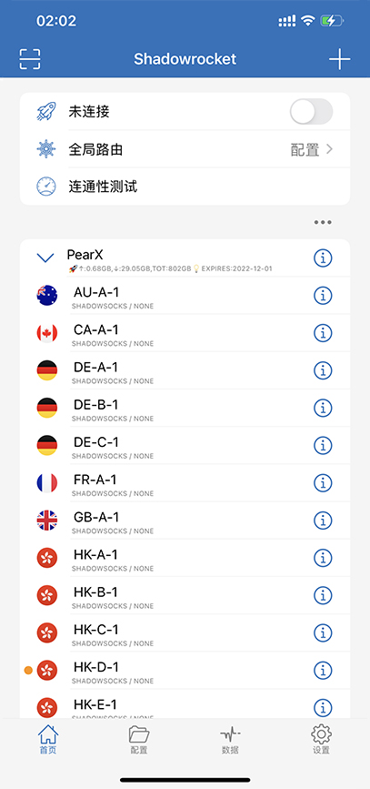Switch to the 数据 tab
The height and width of the screenshot is (789, 370).
pos(230,740)
